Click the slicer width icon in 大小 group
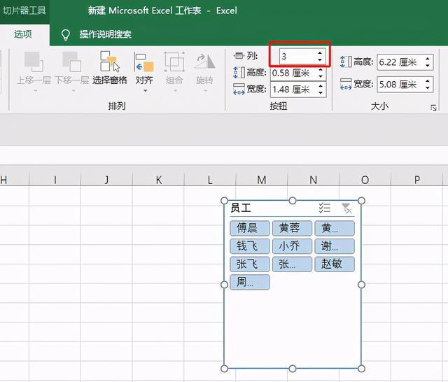The height and width of the screenshot is (382, 448). 346,84
